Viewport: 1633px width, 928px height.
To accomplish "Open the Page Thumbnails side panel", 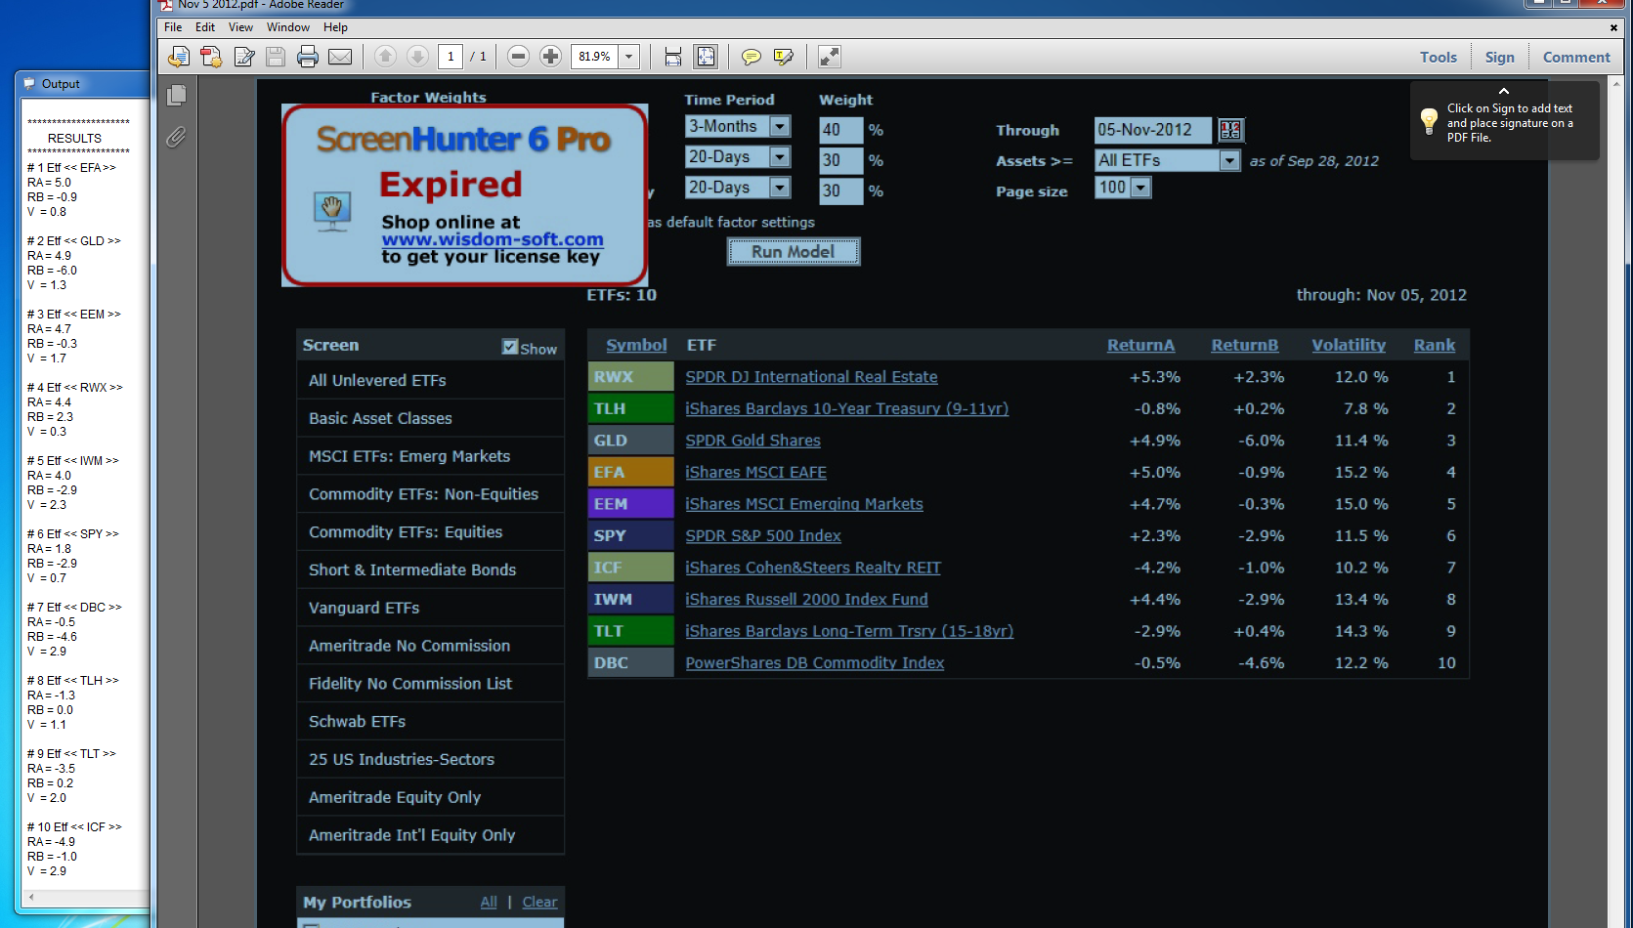I will pos(177,95).
